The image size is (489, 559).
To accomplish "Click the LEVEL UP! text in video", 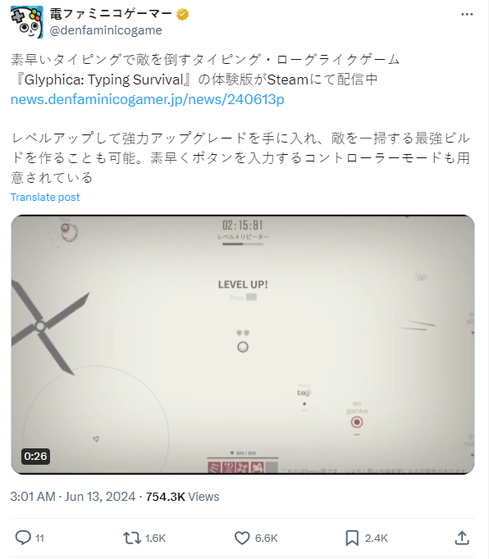I will (x=243, y=284).
